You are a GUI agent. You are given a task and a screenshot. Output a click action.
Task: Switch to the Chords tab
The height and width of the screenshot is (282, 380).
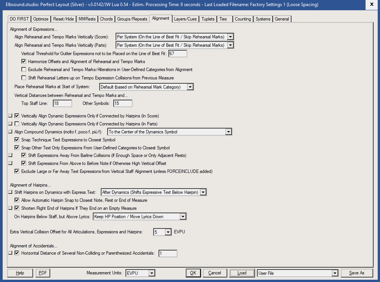click(106, 19)
